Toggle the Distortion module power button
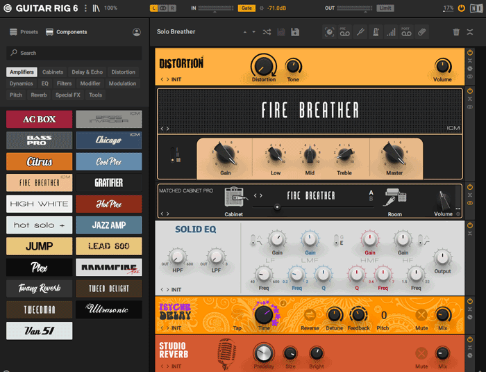486x372 pixels. point(470,52)
